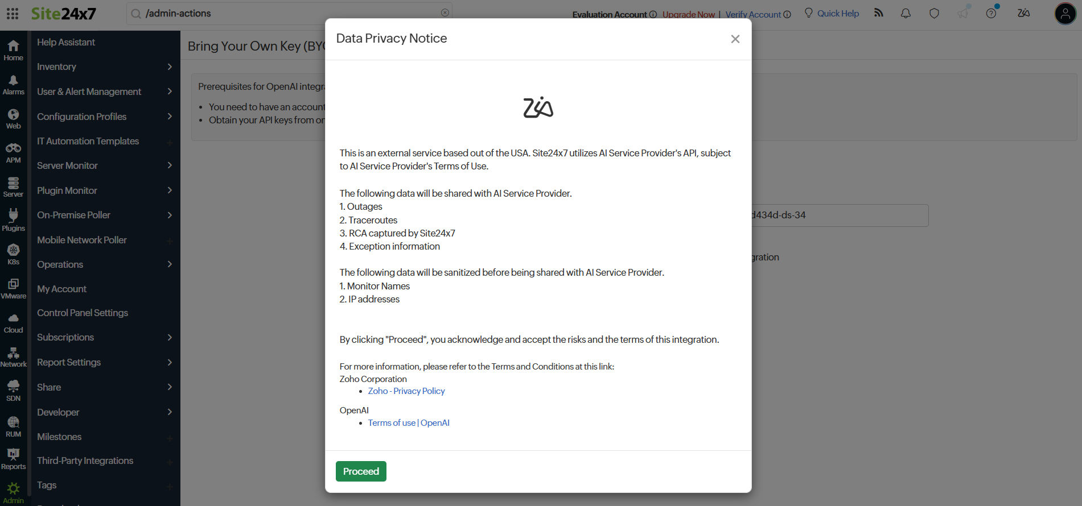This screenshot has height=506, width=1082.
Task: Select My Account in the sidebar
Action: pos(61,289)
